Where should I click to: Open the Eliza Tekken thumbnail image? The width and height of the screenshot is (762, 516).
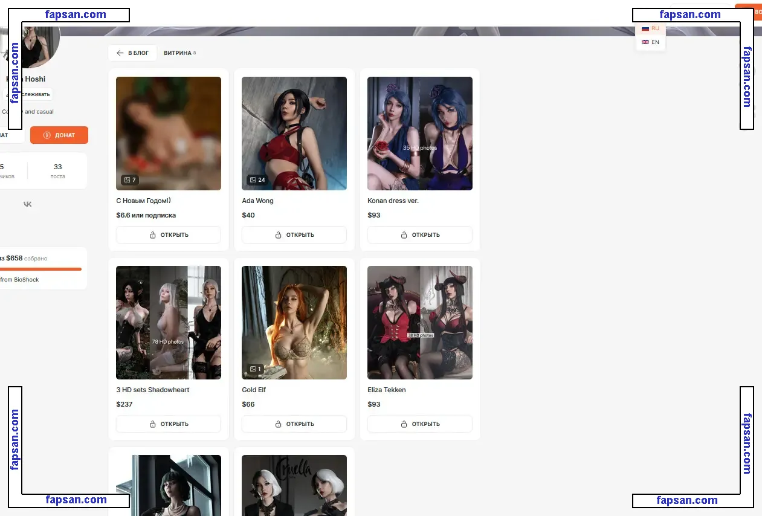419,323
